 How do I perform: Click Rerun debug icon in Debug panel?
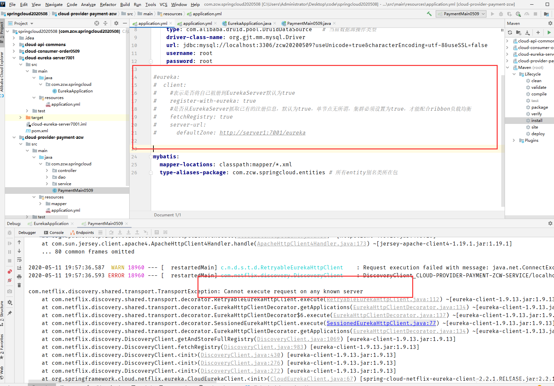(x=10, y=233)
